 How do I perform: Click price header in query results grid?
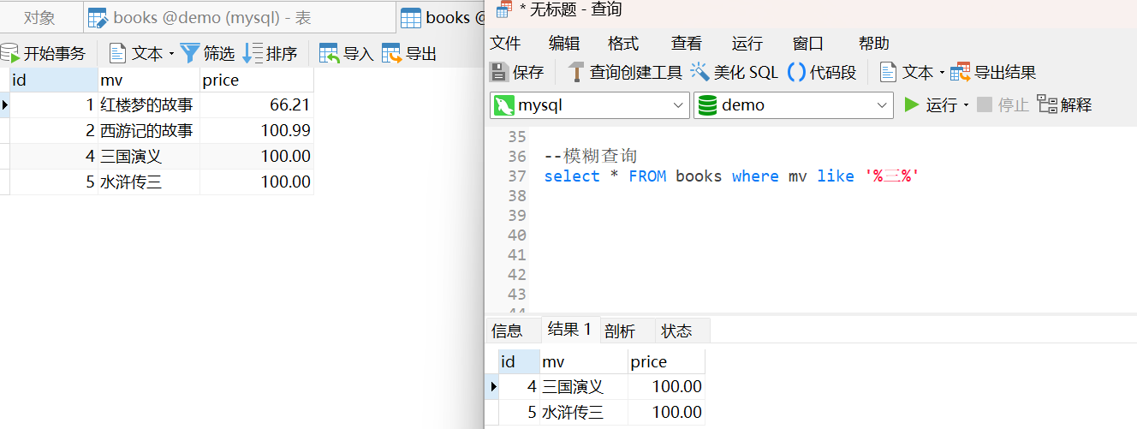pos(667,361)
